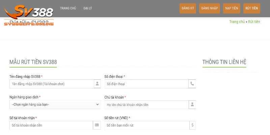Click the SV388 logo
270x135 pixels.
pyautogui.click(x=29, y=15)
